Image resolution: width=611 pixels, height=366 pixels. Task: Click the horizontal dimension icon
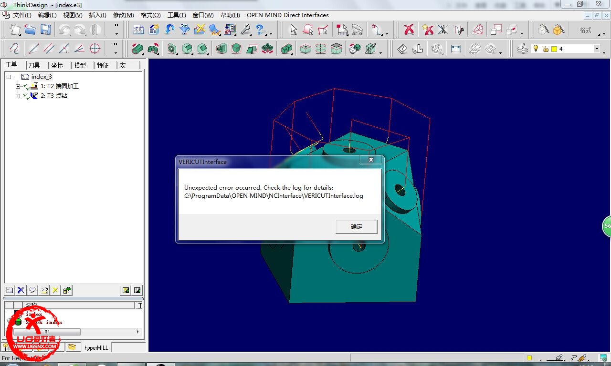pyautogui.click(x=456, y=49)
